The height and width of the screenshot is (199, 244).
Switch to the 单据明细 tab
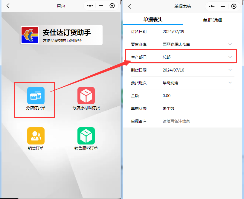[x=212, y=20]
